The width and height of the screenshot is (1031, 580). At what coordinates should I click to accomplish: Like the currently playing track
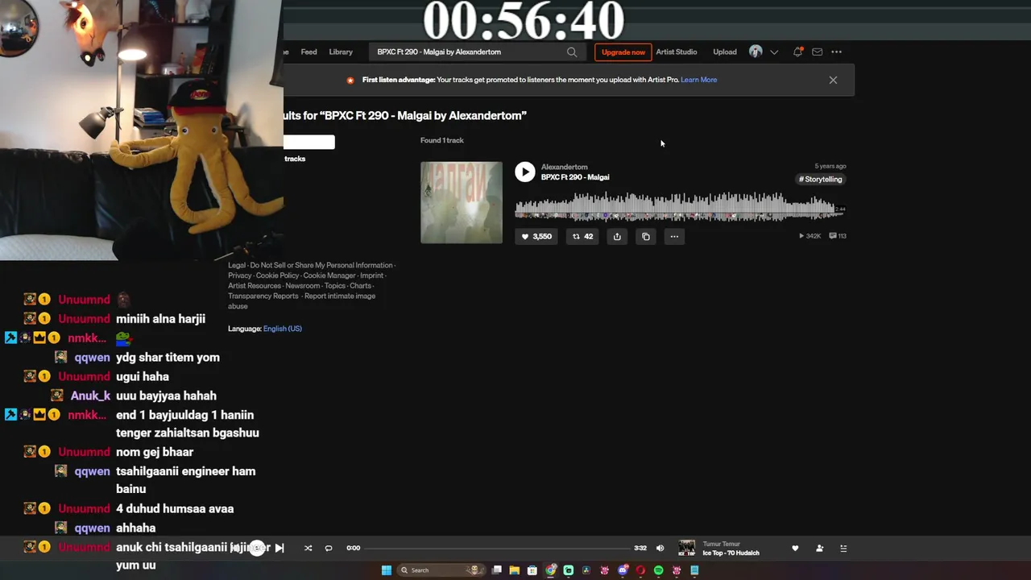795,548
